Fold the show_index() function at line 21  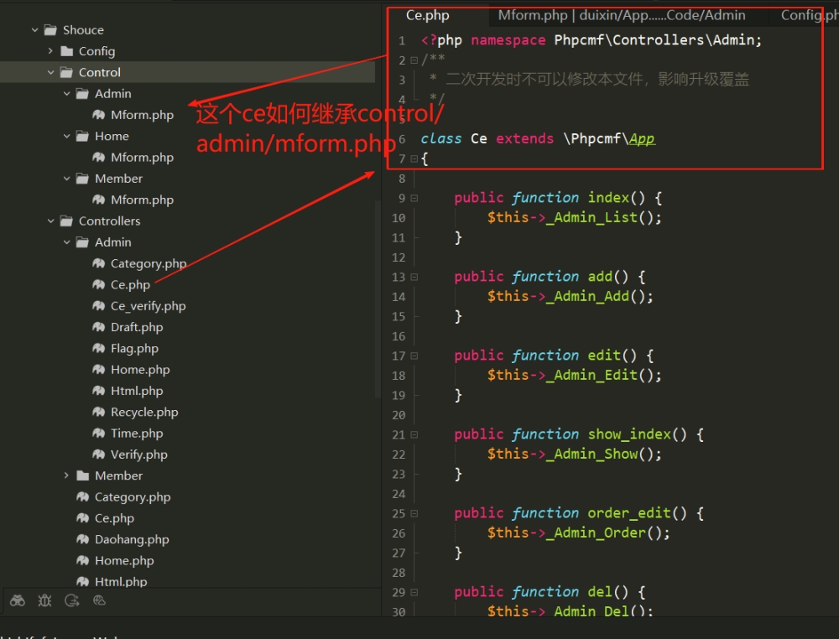pos(414,434)
